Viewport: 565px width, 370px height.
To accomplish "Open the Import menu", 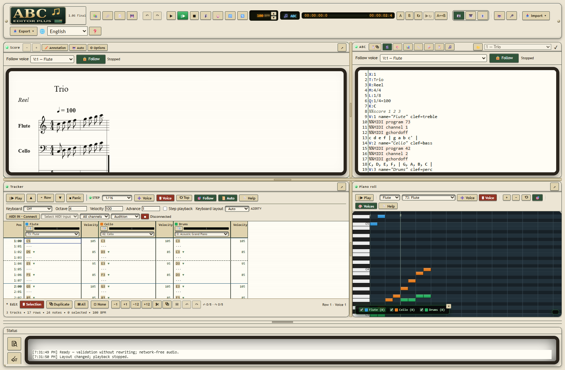I will tap(536, 16).
